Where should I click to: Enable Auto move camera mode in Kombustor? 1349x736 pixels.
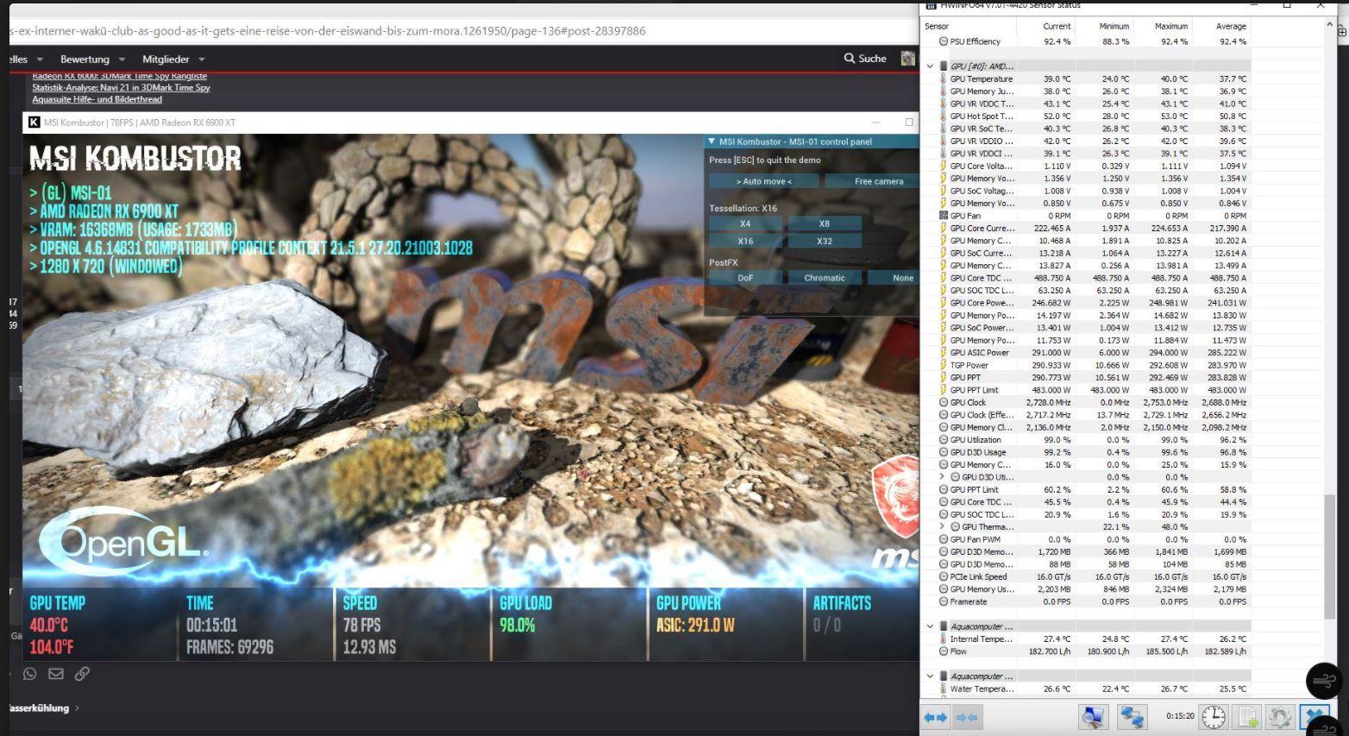[x=763, y=181]
